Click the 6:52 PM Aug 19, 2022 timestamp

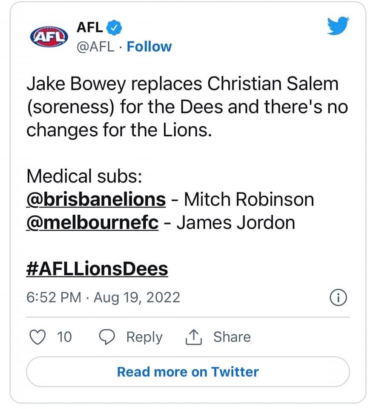pos(103,297)
